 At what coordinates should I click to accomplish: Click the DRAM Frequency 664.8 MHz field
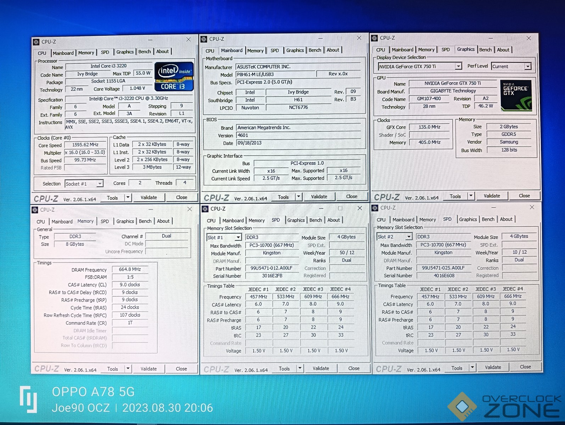pyautogui.click(x=130, y=270)
